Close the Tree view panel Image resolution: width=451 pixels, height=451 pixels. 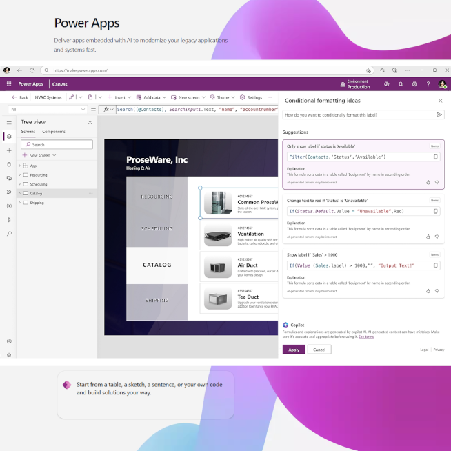tap(90, 122)
